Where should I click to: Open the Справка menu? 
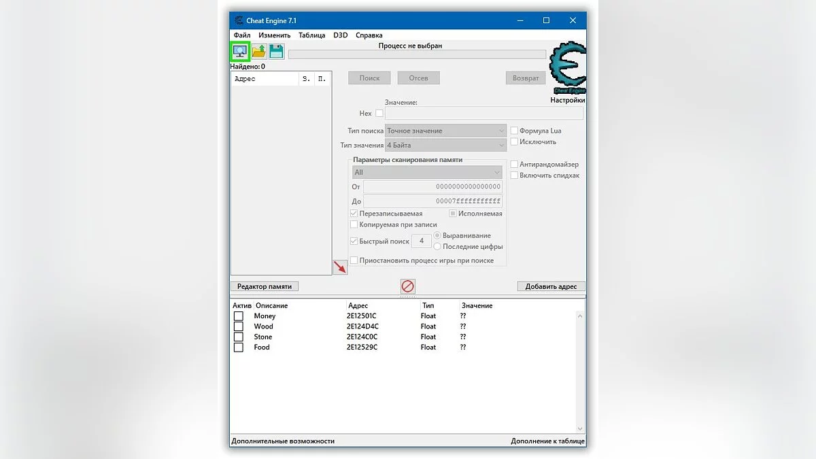tap(369, 35)
